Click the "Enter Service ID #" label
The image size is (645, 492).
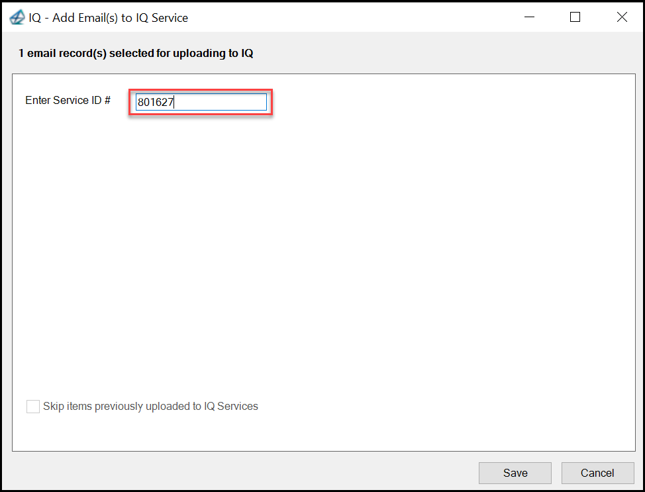click(x=68, y=101)
